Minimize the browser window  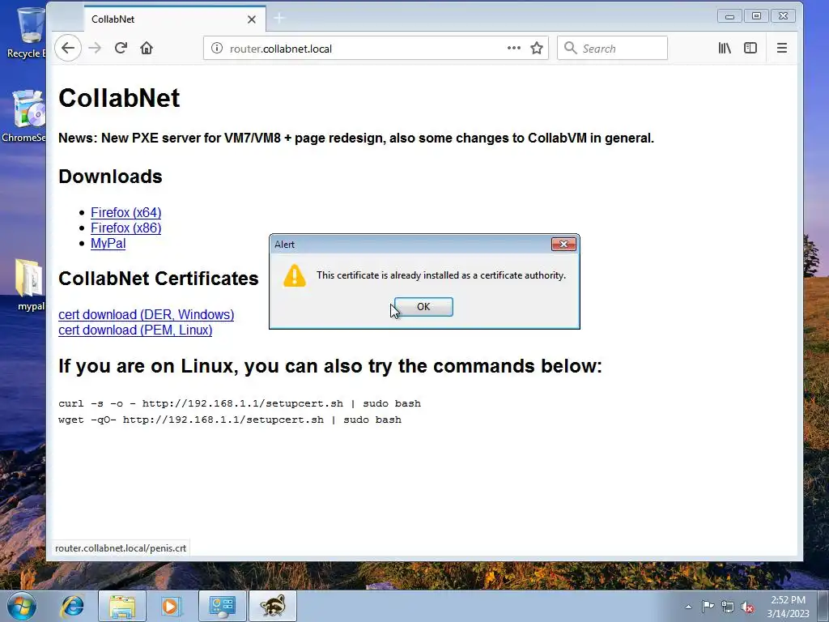point(729,16)
